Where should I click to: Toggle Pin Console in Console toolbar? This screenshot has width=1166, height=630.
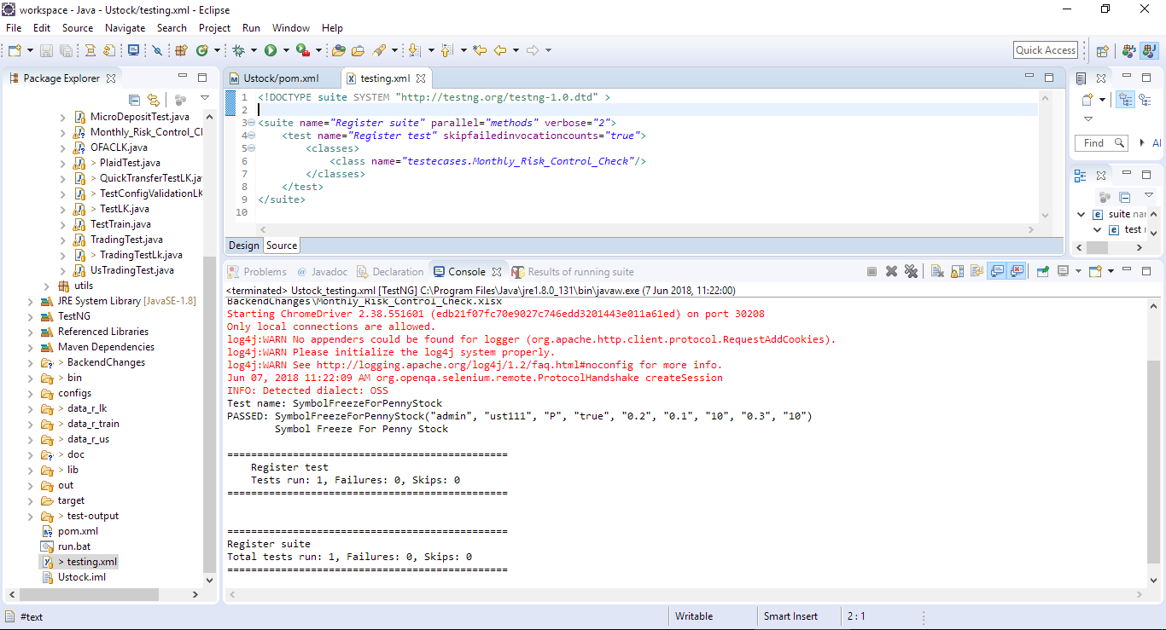pos(1042,270)
